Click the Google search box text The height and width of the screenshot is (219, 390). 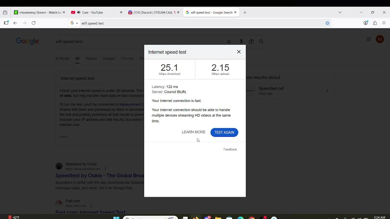(x=69, y=42)
